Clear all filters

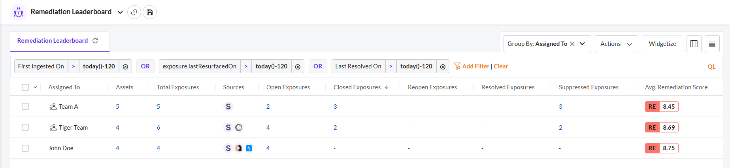point(501,66)
